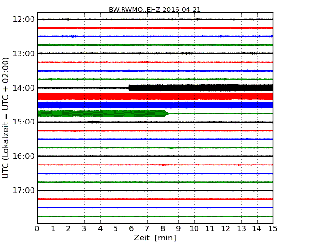Click the 15:00 time label

(24, 122)
